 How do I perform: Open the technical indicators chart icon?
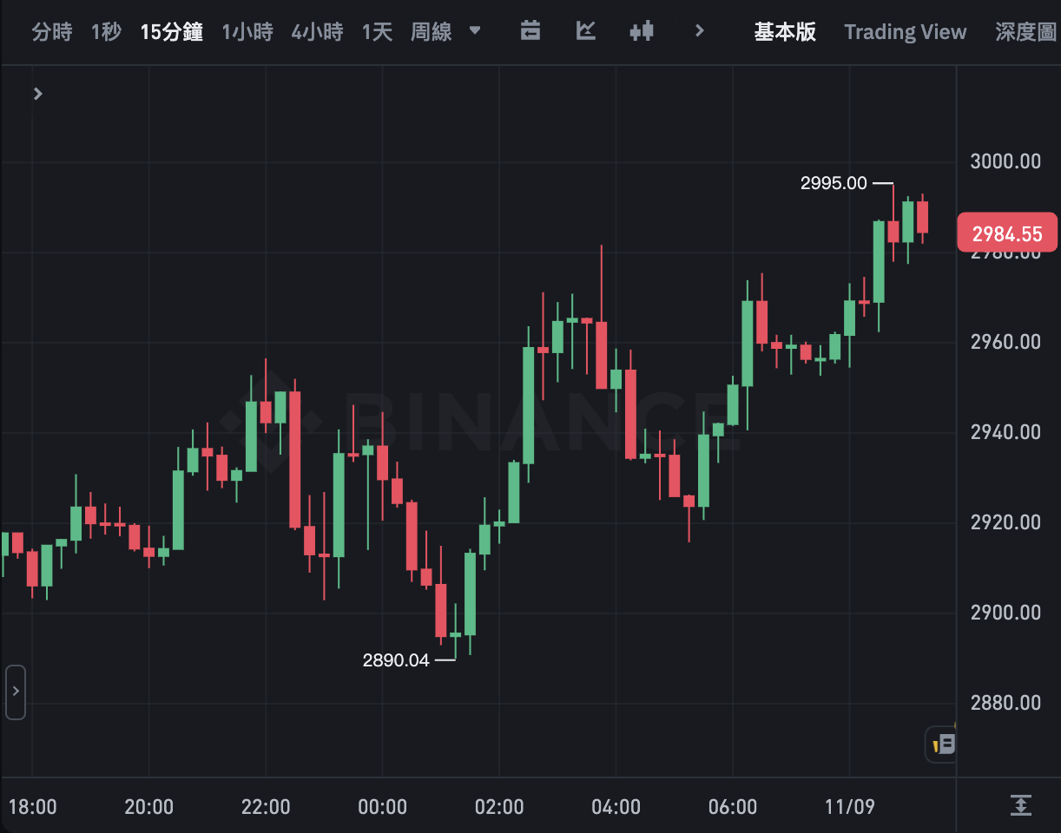pos(586,32)
